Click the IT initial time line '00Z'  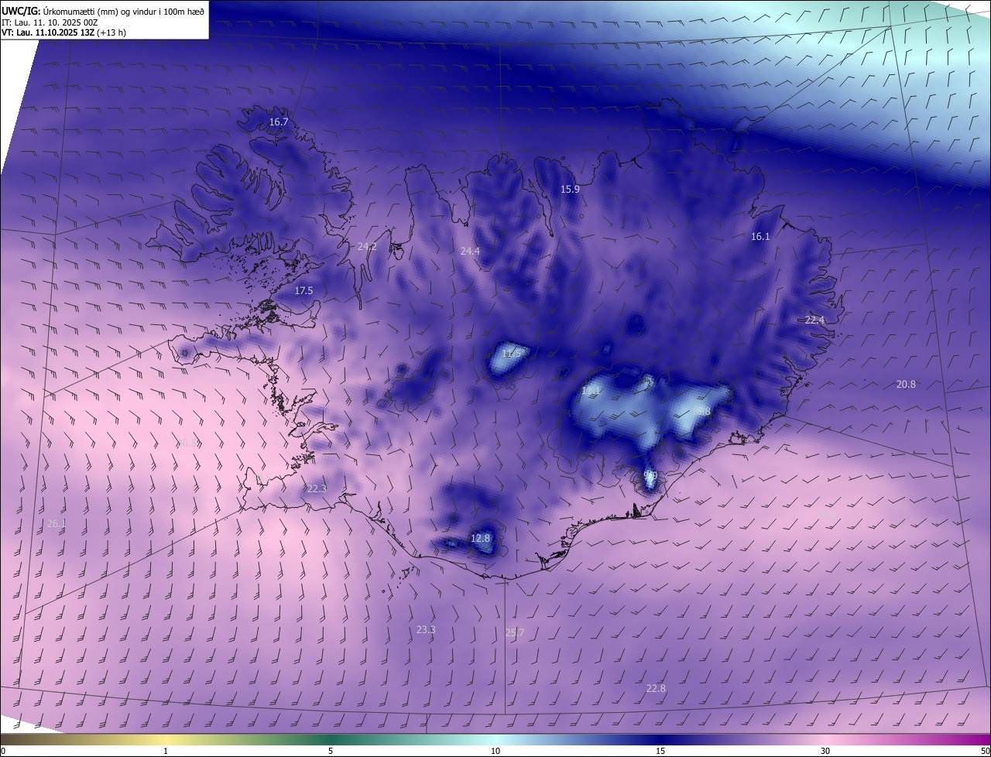click(x=89, y=22)
